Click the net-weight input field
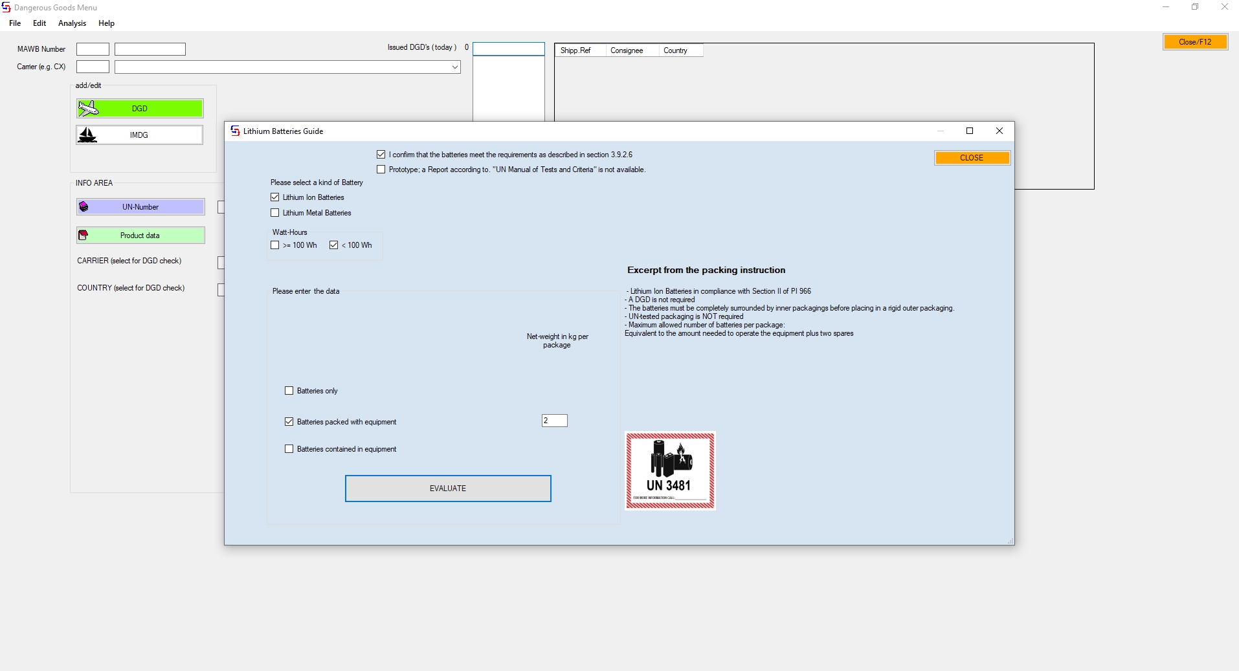 (555, 421)
